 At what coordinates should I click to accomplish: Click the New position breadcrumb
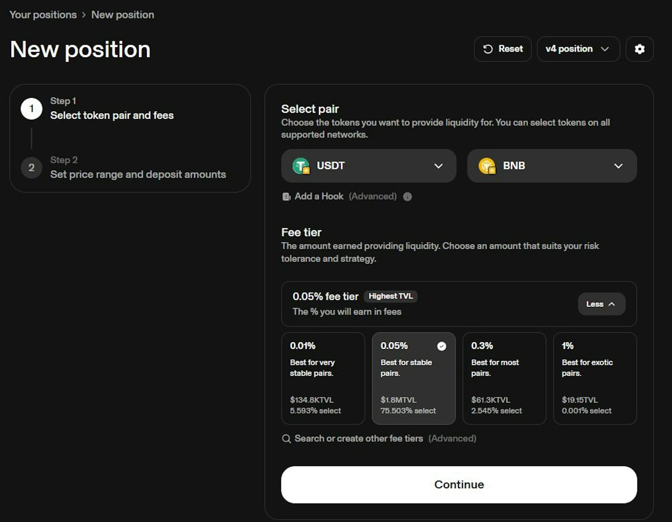[x=123, y=15]
